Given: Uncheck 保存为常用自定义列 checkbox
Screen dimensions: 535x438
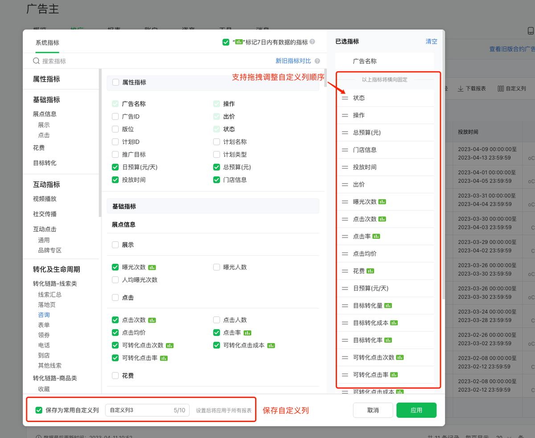Looking at the screenshot, I should [x=39, y=410].
